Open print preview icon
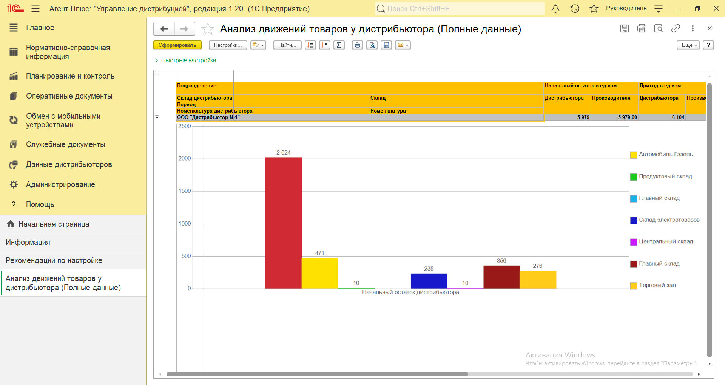The height and width of the screenshot is (385, 725). pyautogui.click(x=372, y=45)
